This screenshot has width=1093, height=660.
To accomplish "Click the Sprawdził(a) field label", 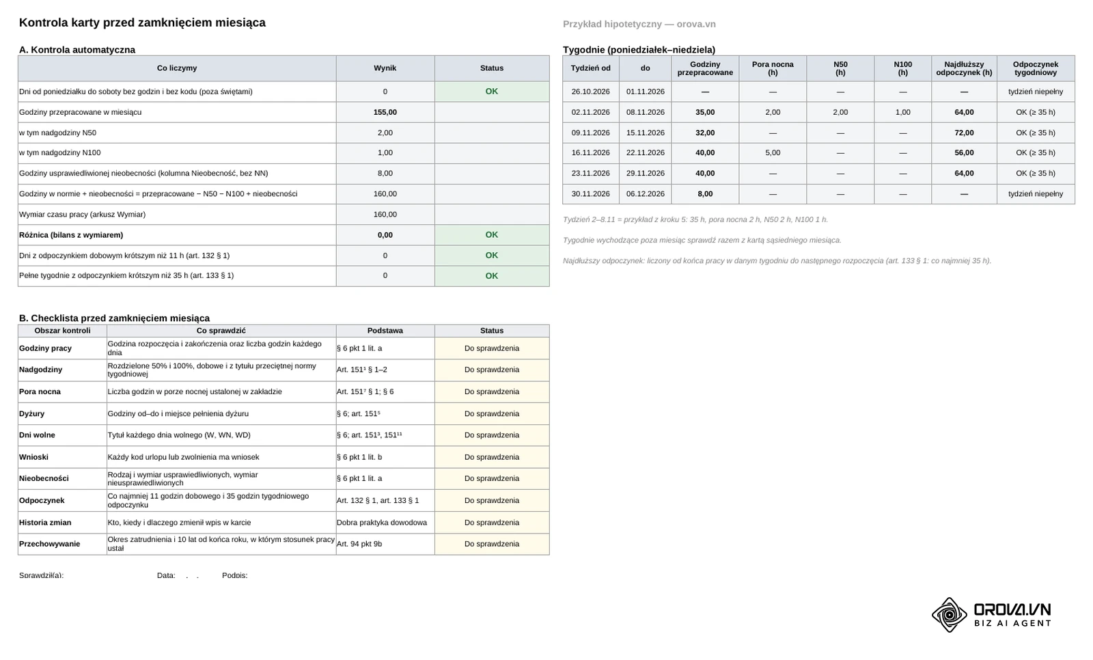I will [41, 575].
